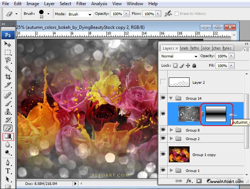The image size is (250, 189).
Task: Select the Path Selection tool
Action: (7, 179)
